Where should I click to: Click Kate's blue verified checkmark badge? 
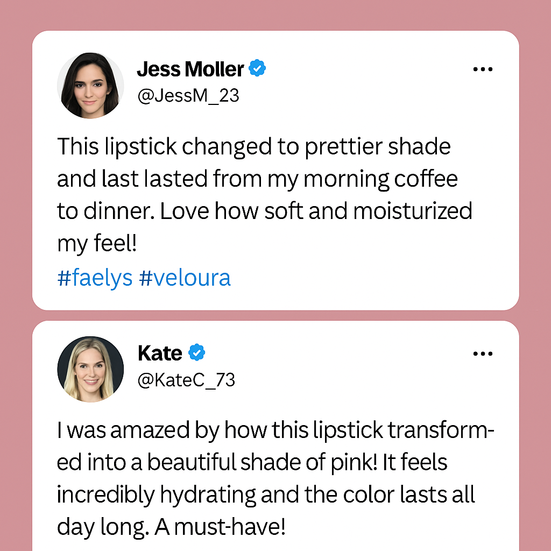point(196,353)
